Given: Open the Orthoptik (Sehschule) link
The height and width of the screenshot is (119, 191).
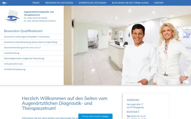Looking at the screenshot, I should pos(13,64).
